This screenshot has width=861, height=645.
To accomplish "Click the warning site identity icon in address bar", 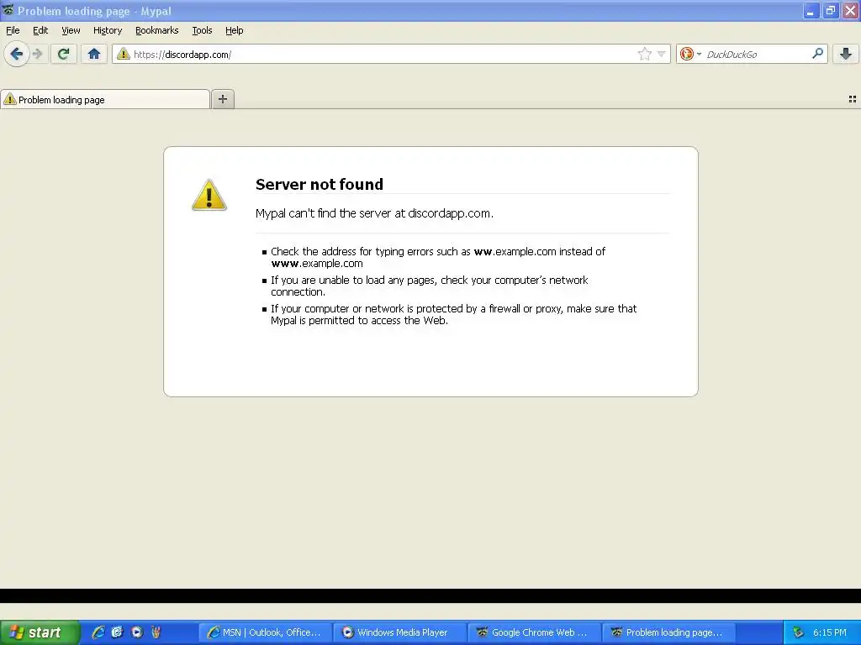I will 124,54.
